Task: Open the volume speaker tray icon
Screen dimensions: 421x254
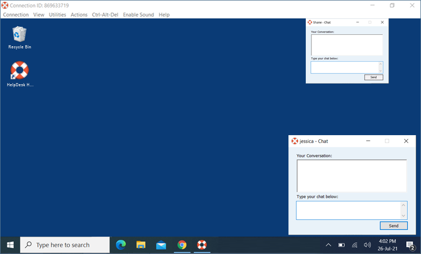Action: pos(367,245)
